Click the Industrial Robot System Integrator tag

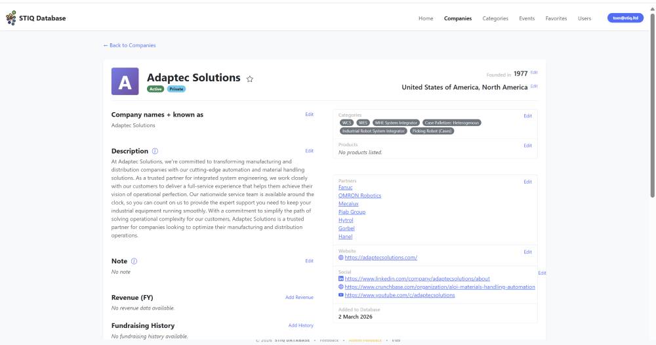pyautogui.click(x=373, y=131)
